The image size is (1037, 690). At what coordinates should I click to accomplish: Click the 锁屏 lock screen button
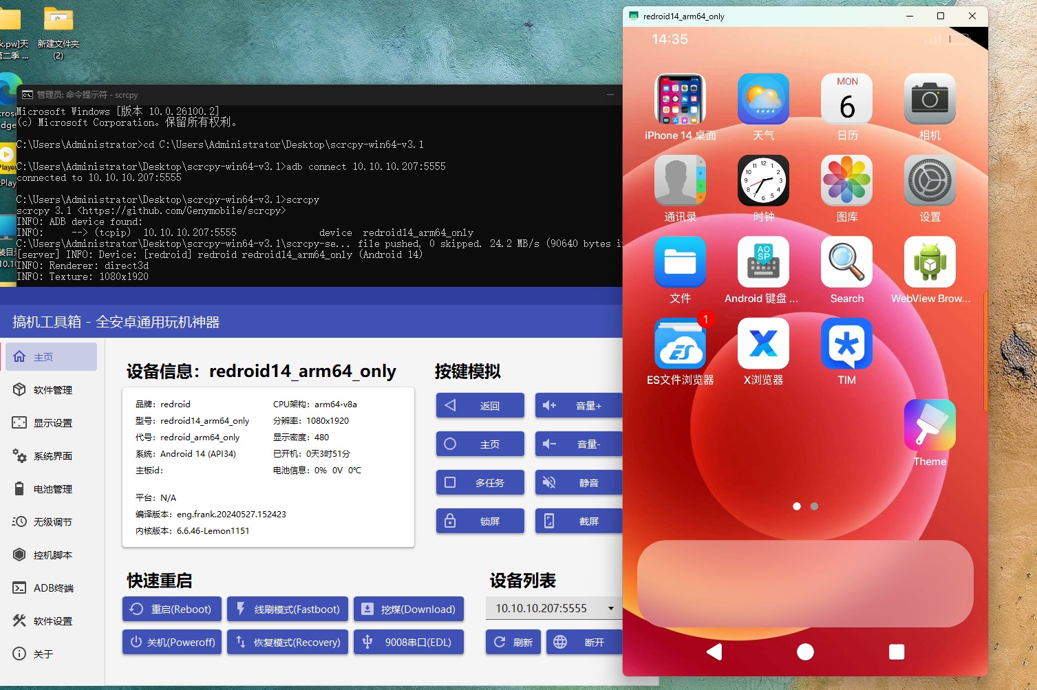480,521
